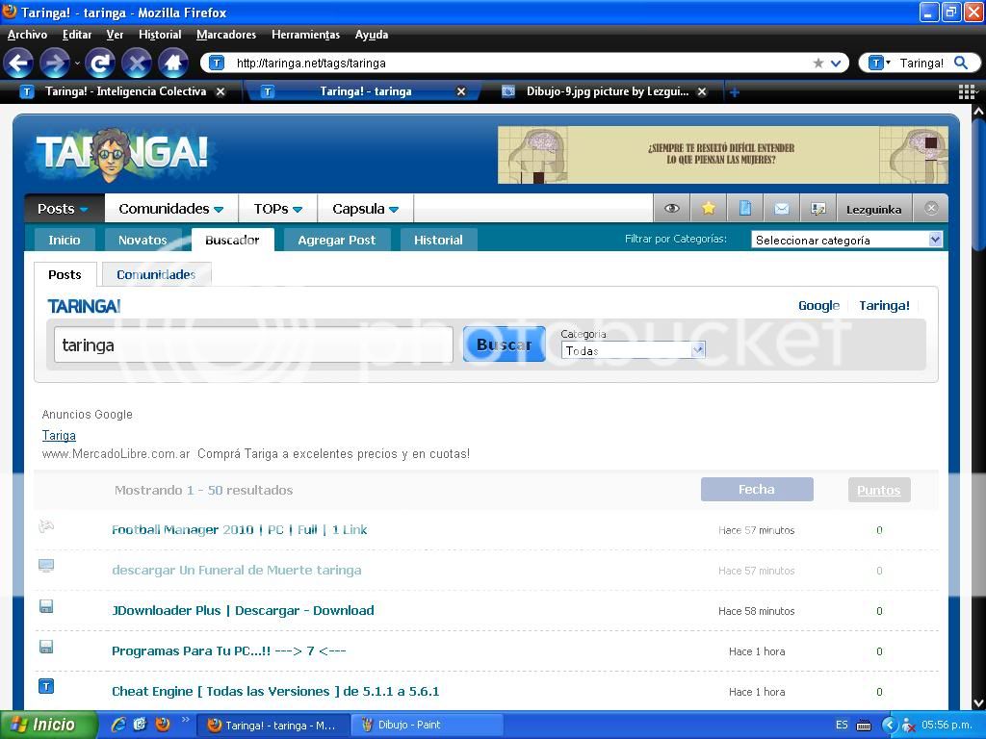This screenshot has height=739, width=986.
Task: Click the page scrollbar down arrow
Action: pyautogui.click(x=978, y=702)
